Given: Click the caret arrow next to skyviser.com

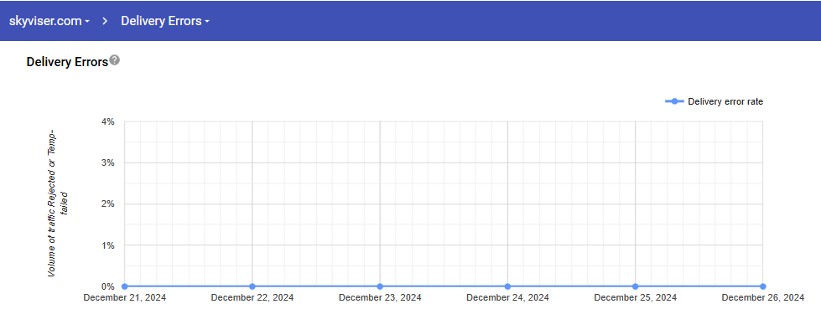Looking at the screenshot, I should [x=87, y=22].
